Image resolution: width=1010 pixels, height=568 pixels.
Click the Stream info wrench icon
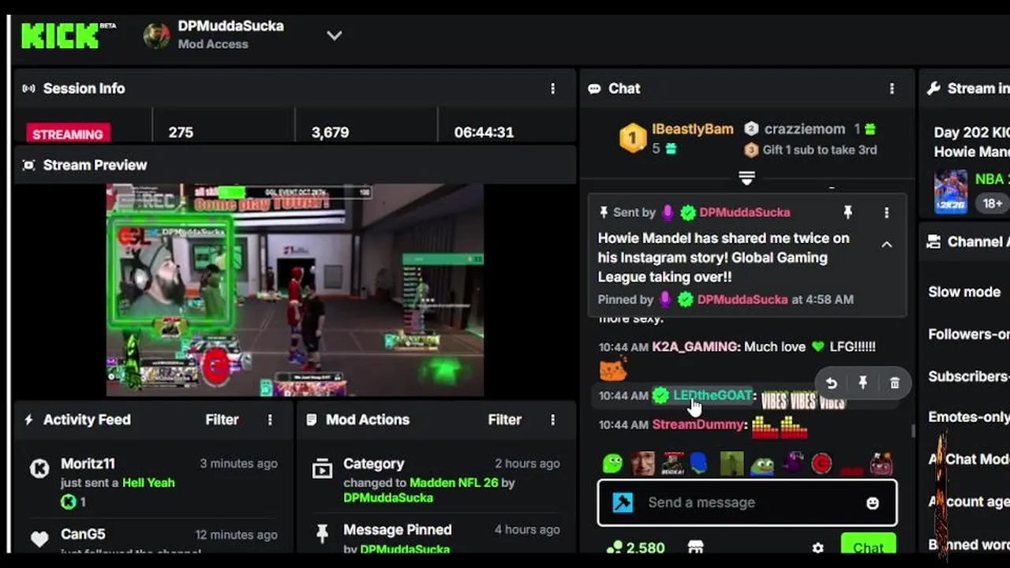coord(933,88)
